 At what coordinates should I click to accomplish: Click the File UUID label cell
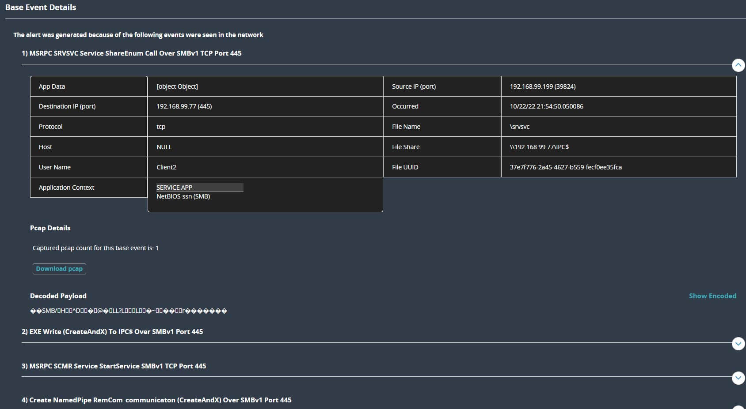442,167
